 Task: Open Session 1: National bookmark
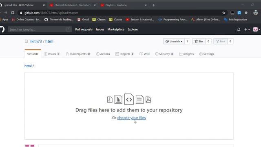pyautogui.click(x=140, y=20)
